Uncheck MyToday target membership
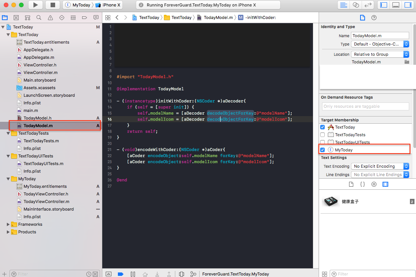 pyautogui.click(x=322, y=150)
